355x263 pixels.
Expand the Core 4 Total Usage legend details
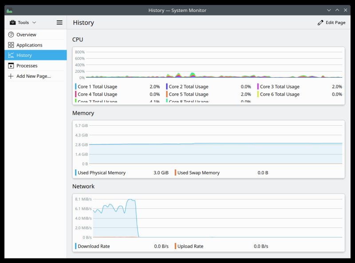pos(98,94)
